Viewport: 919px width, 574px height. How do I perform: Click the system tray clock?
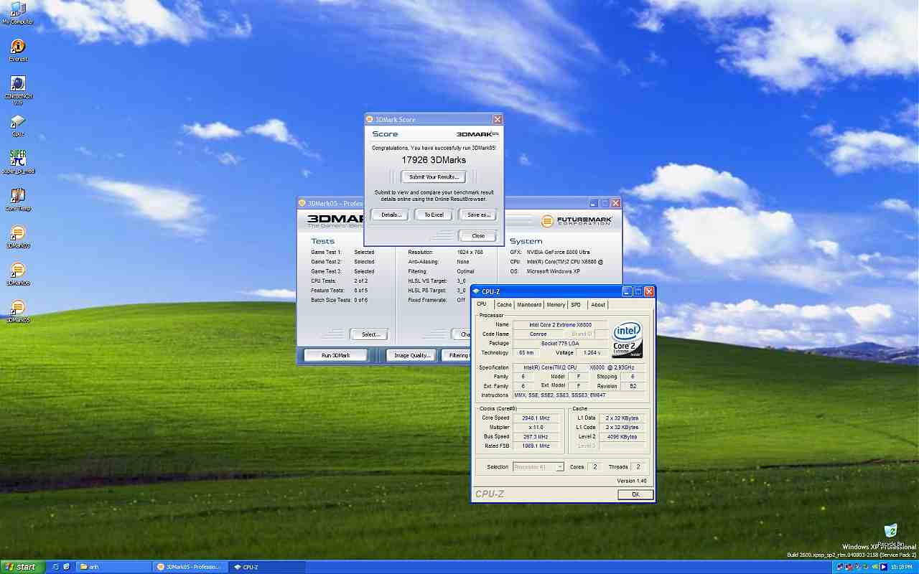point(901,567)
